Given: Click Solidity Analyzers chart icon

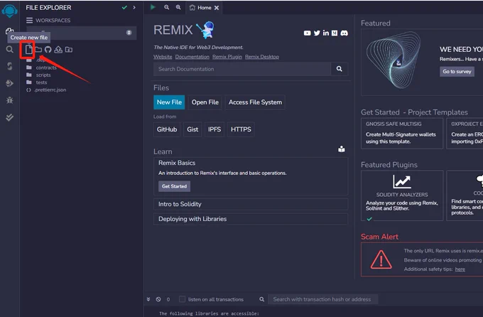Looking at the screenshot, I should point(402,181).
